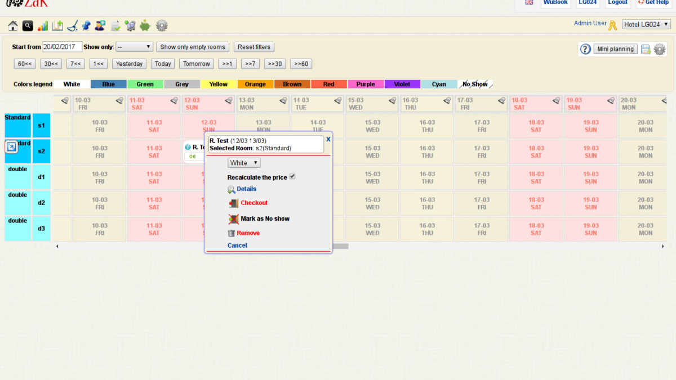Viewport: 676px width, 380px height.
Task: Click the broom housekeeping icon
Action: point(72,25)
